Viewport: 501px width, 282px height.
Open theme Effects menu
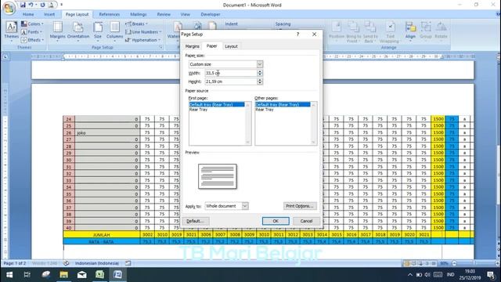click(x=33, y=40)
